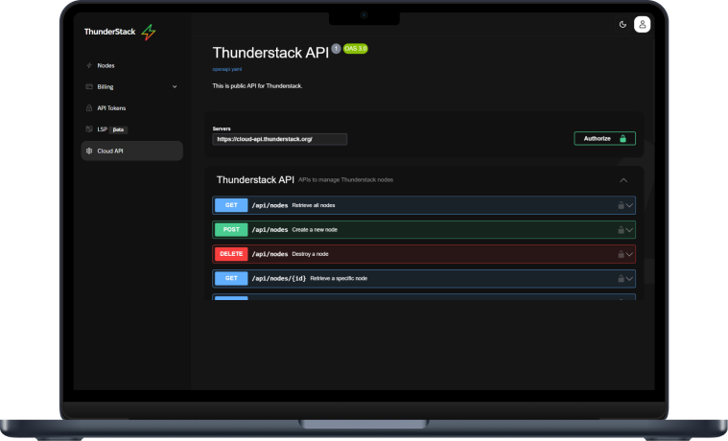The image size is (728, 441).
Task: Open the openapi.yaml link
Action: click(227, 69)
